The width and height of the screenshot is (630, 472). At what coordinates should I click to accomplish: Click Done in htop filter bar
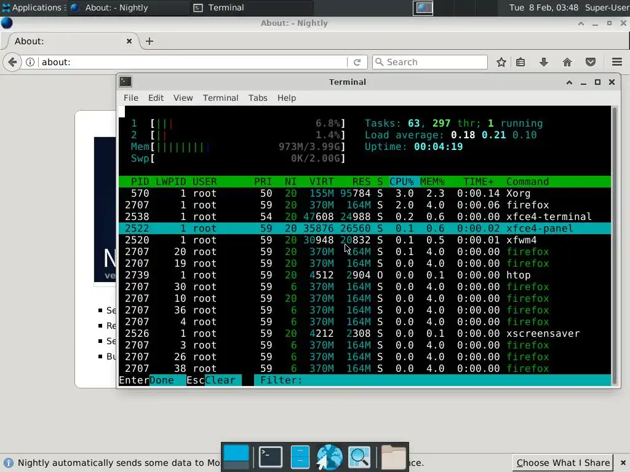pos(162,380)
